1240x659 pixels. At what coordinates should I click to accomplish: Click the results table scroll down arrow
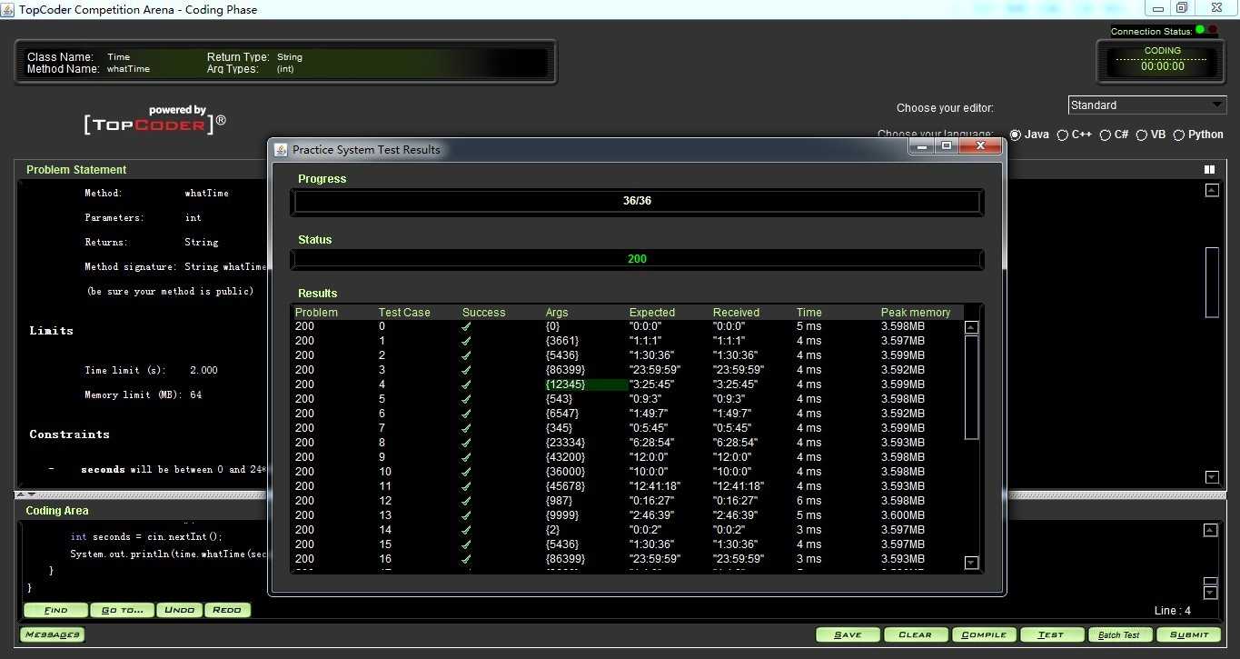[971, 563]
